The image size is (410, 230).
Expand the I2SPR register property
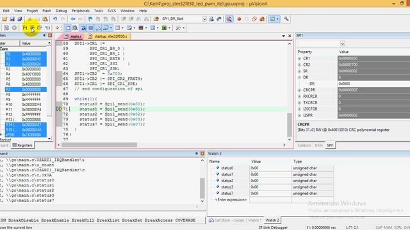pyautogui.click(x=299, y=115)
